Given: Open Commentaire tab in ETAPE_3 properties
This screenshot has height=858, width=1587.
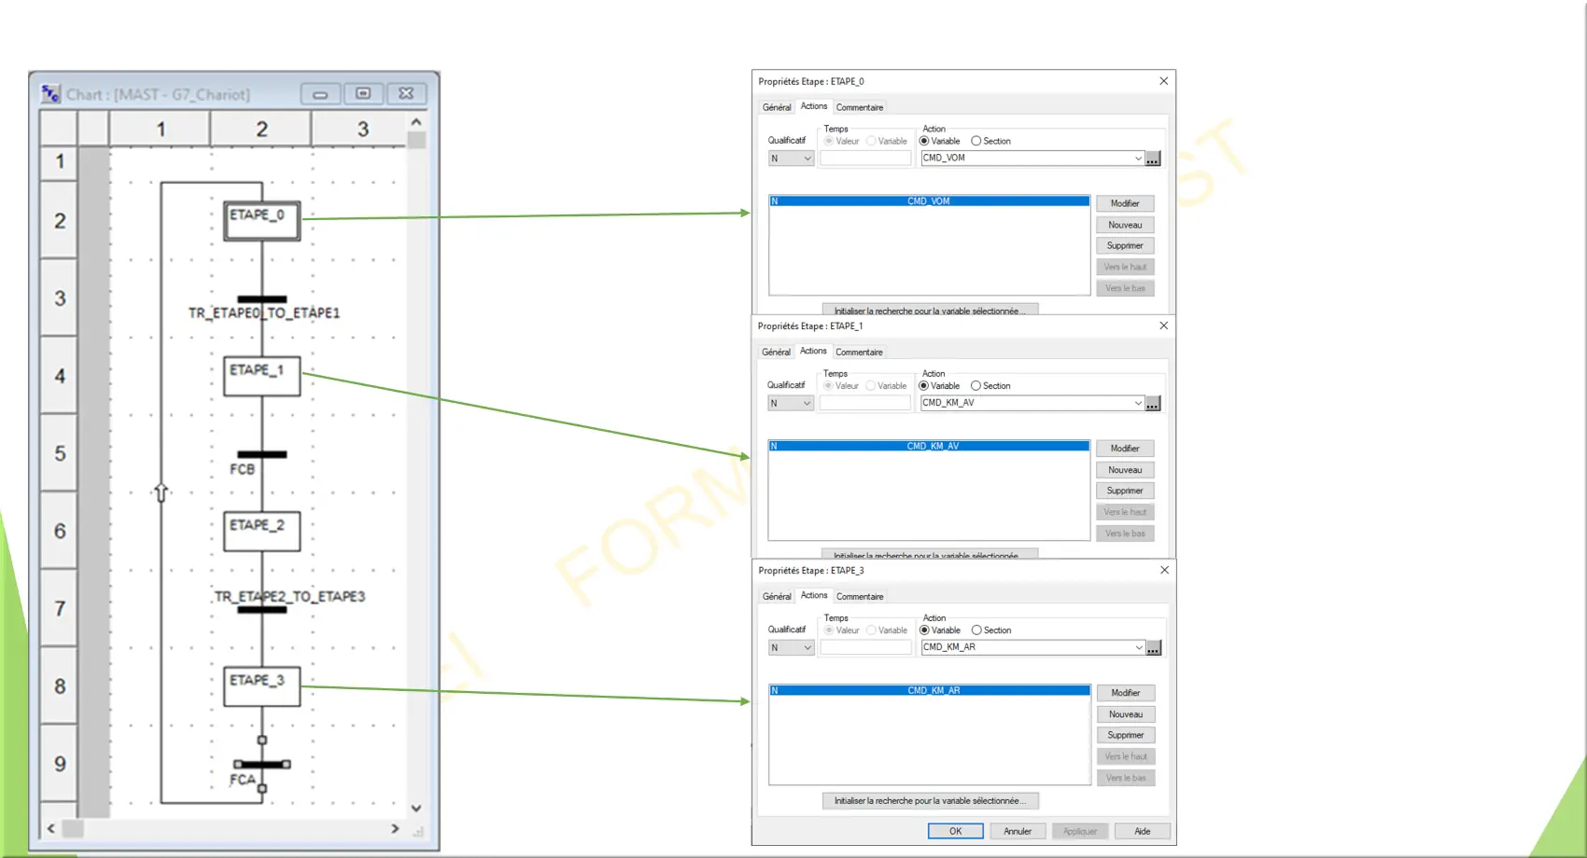Looking at the screenshot, I should 860,597.
